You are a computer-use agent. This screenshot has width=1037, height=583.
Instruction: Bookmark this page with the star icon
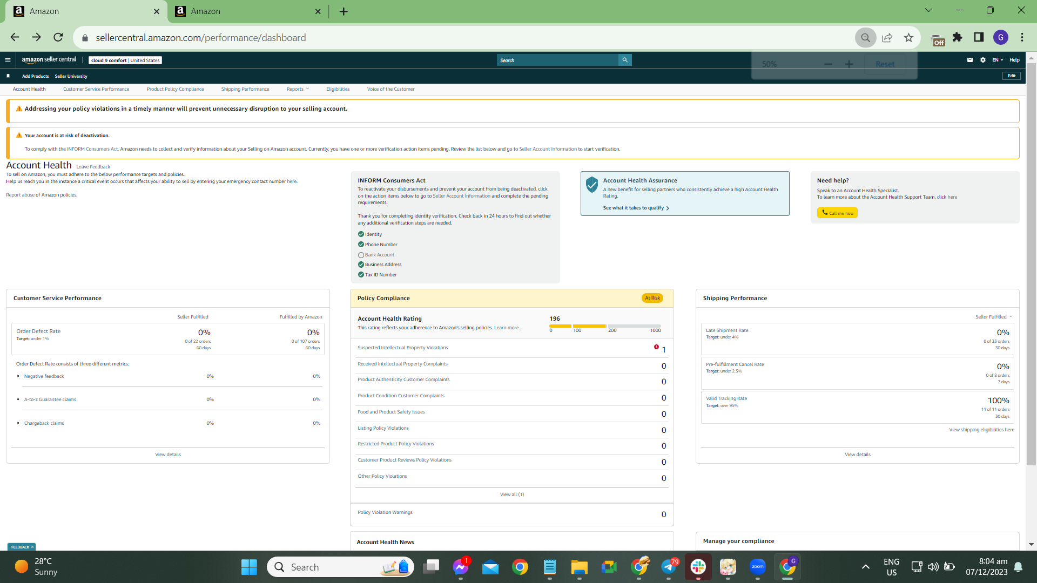(908, 38)
